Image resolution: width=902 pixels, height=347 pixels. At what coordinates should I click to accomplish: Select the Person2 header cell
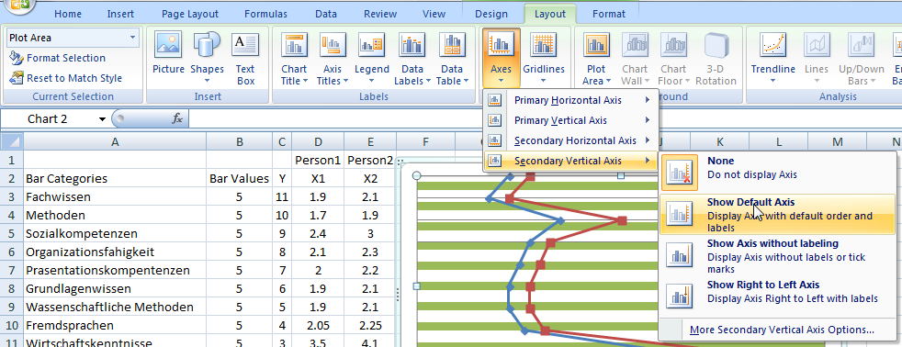click(x=370, y=161)
